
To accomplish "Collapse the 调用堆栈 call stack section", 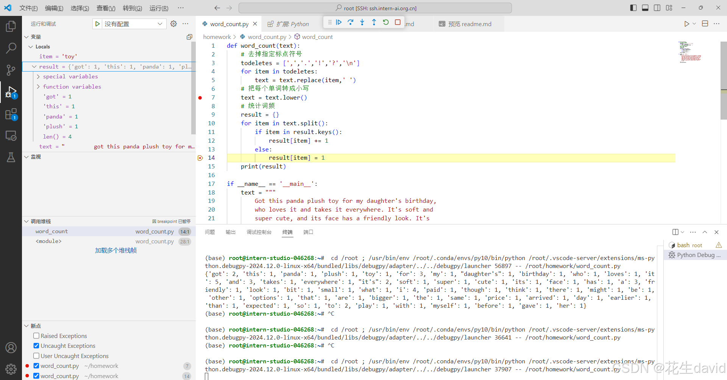I will (27, 221).
